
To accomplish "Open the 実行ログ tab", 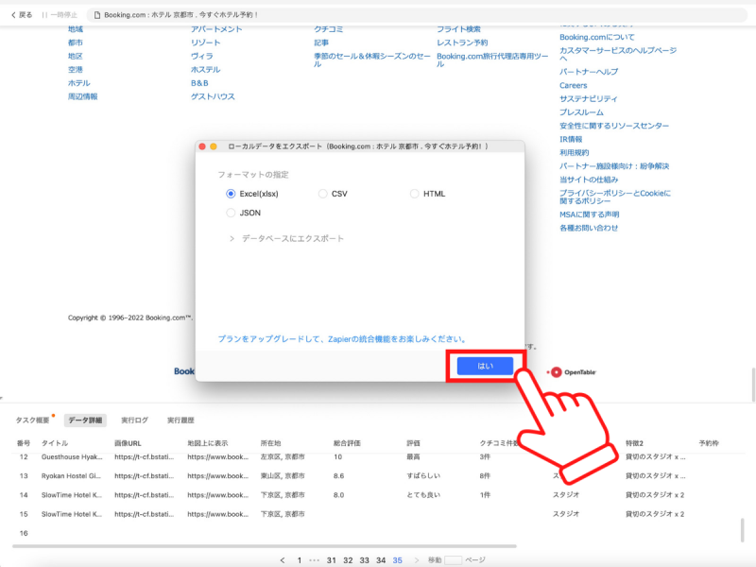I will click(x=134, y=421).
